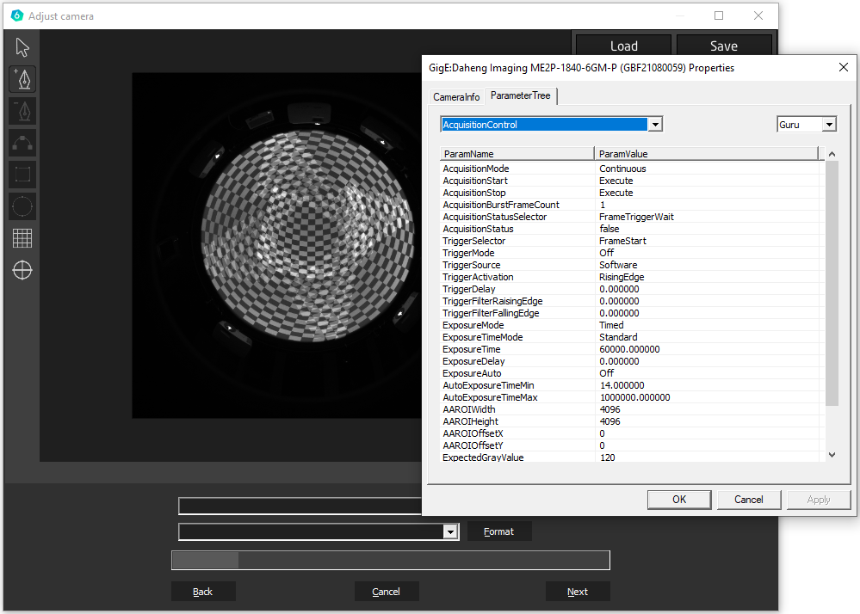Viewport: 860px width, 614px height.
Task: Switch to the CameraInfo tab
Action: pyautogui.click(x=456, y=97)
